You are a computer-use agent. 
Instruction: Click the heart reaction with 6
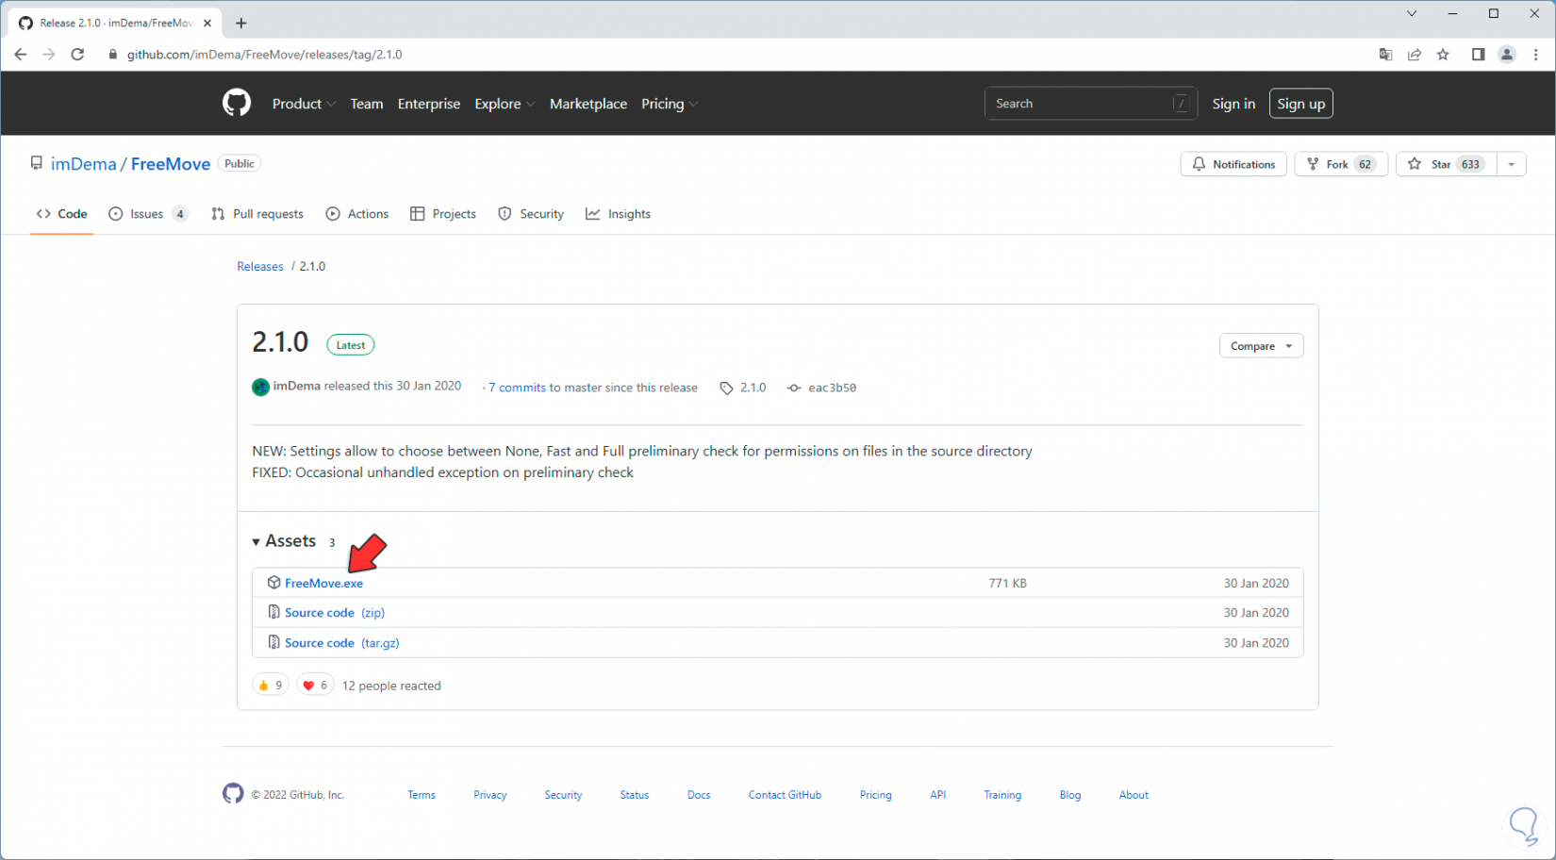pyautogui.click(x=315, y=685)
